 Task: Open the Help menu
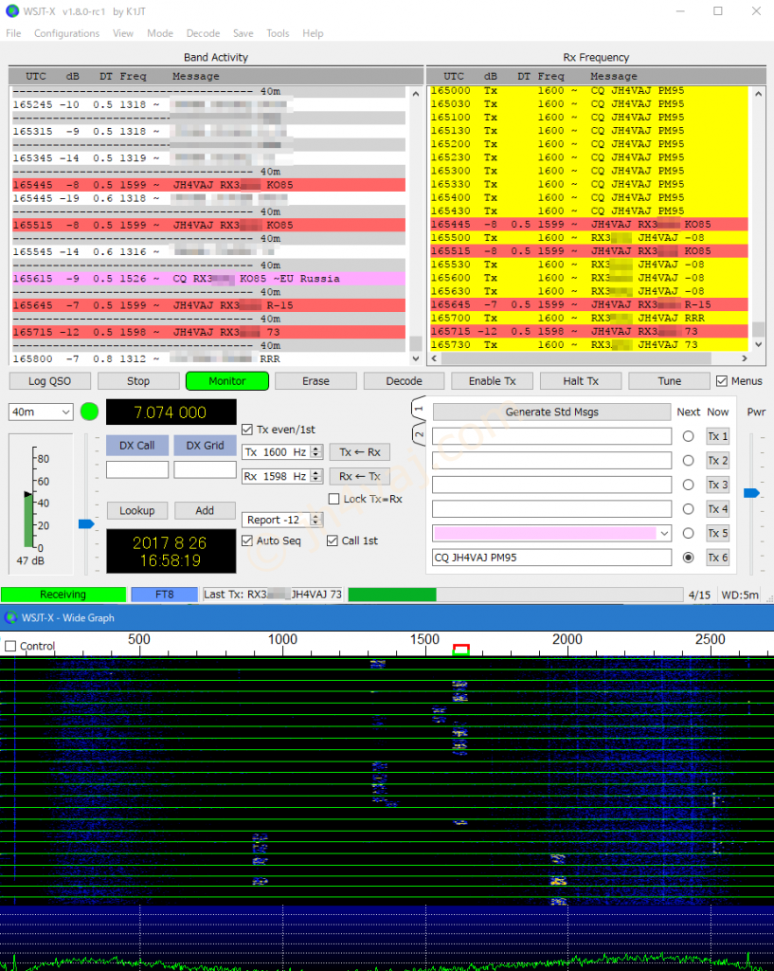coord(313,33)
